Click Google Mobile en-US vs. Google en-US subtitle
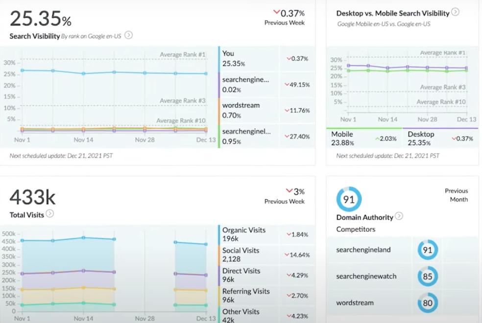This screenshot has height=323, width=482. (384, 24)
